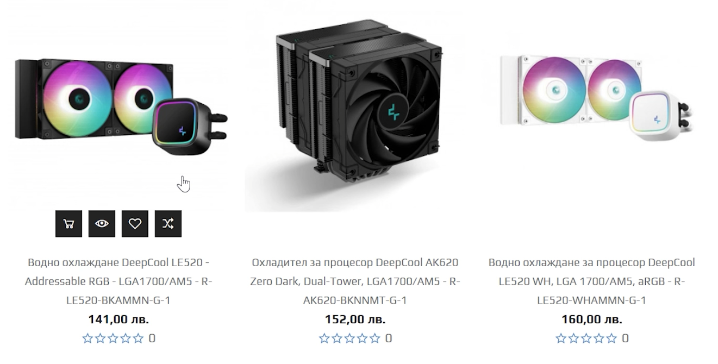Add DeepCool LE520 black cooler to cart
Image resolution: width=718 pixels, height=364 pixels.
[68, 223]
